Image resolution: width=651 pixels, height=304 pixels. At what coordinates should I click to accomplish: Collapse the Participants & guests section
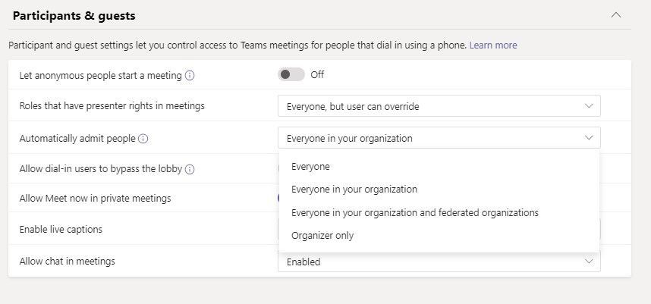(x=616, y=14)
